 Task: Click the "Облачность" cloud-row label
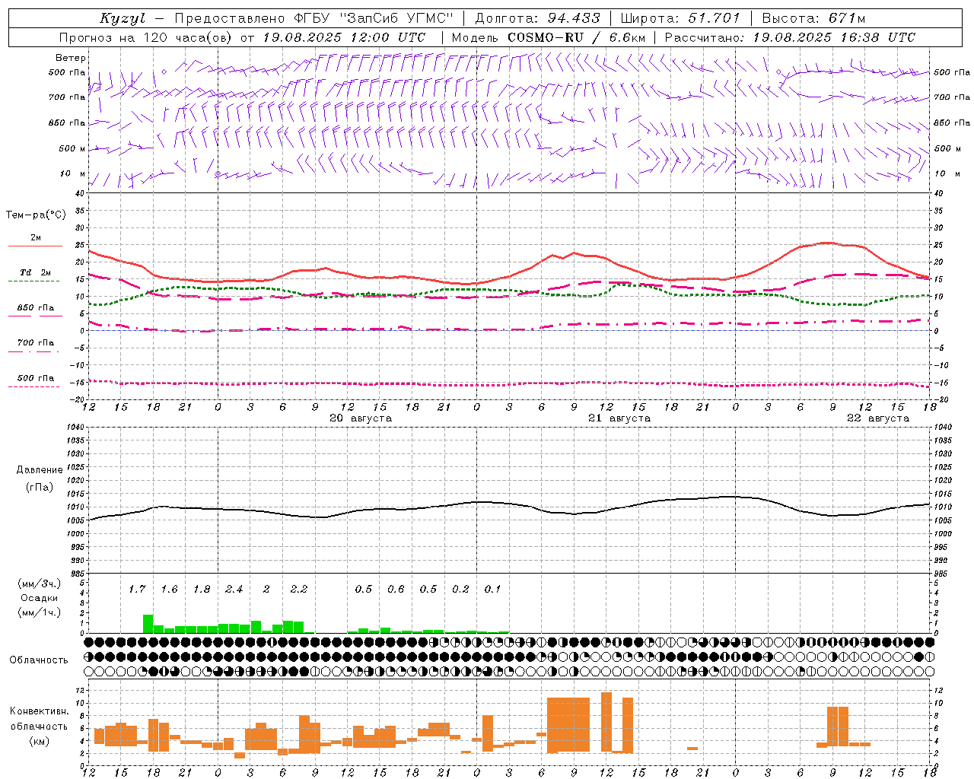tap(39, 660)
